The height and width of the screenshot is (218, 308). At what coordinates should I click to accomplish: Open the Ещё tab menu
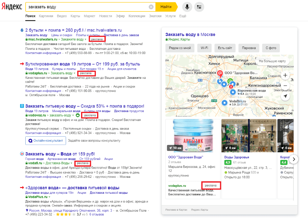tap(183, 16)
